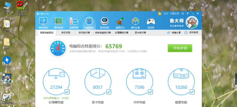Click the green 开始评测 button

point(180,48)
